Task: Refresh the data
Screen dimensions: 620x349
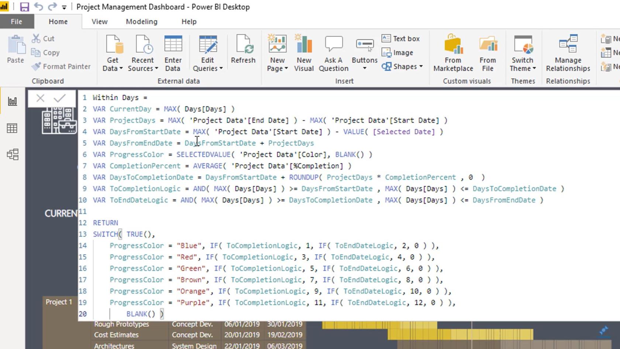Action: pyautogui.click(x=243, y=49)
